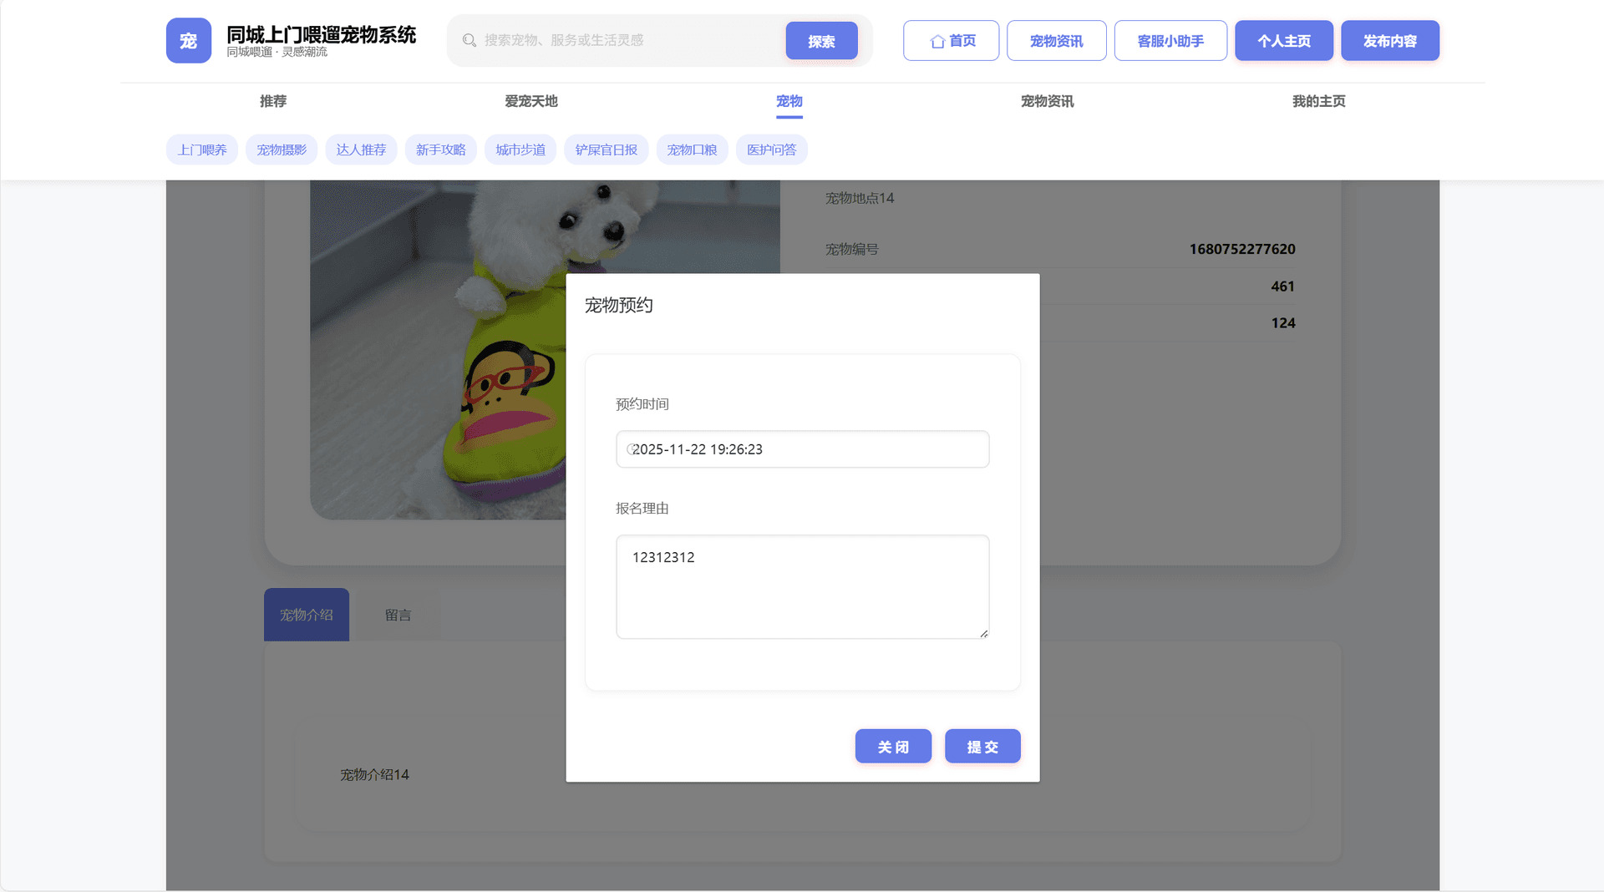Click the 发布内容 button
The image size is (1604, 892).
click(1390, 40)
